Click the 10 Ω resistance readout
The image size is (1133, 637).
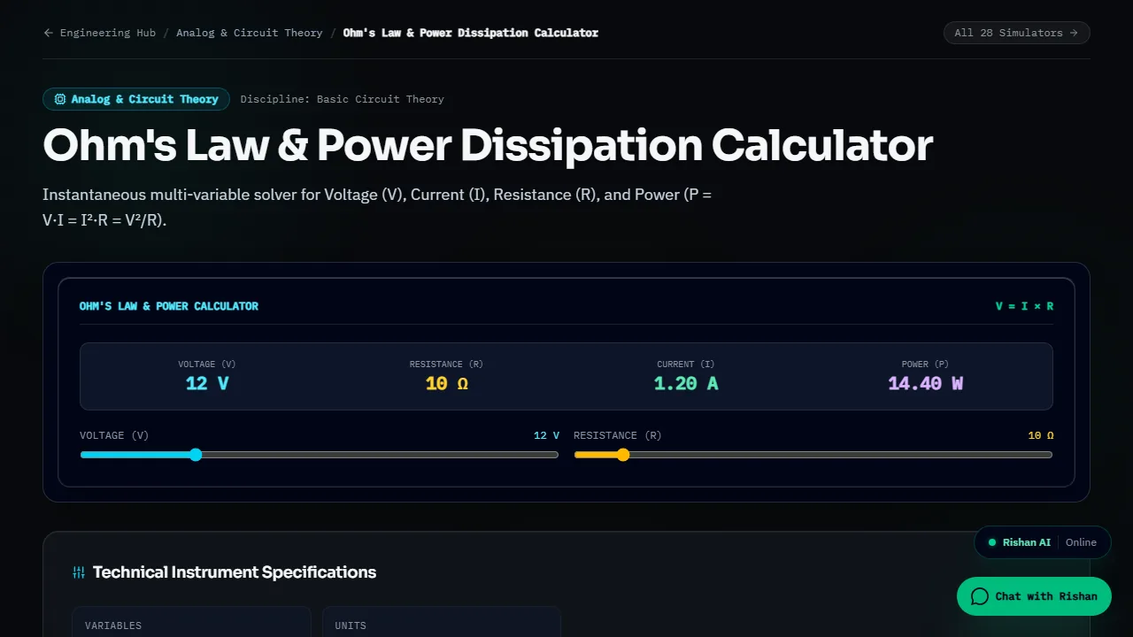tap(447, 383)
